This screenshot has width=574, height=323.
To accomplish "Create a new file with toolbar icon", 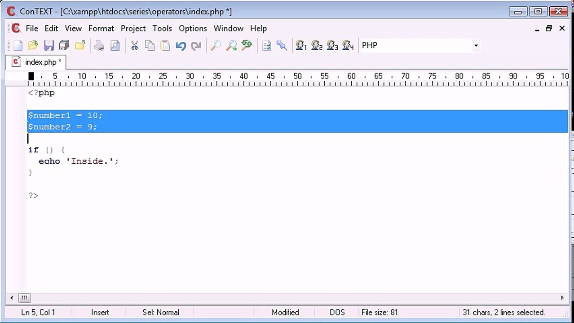I will [x=18, y=45].
